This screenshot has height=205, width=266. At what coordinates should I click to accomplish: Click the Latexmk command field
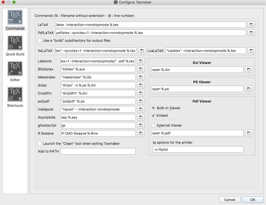pos(98,61)
